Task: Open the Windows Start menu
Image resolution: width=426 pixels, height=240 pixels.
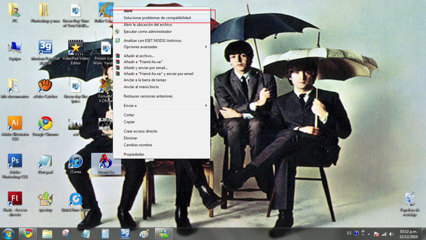Action: pyautogui.click(x=8, y=233)
